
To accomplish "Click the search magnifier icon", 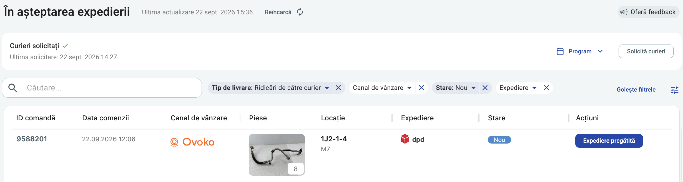I will (13, 88).
